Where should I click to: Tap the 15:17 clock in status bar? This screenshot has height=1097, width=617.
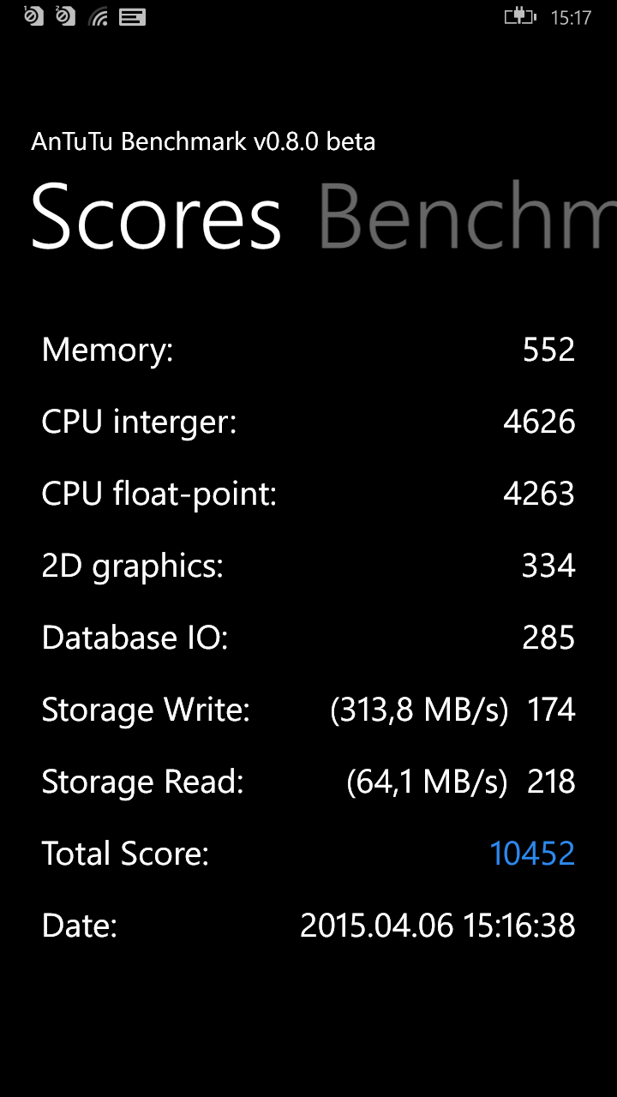571,17
